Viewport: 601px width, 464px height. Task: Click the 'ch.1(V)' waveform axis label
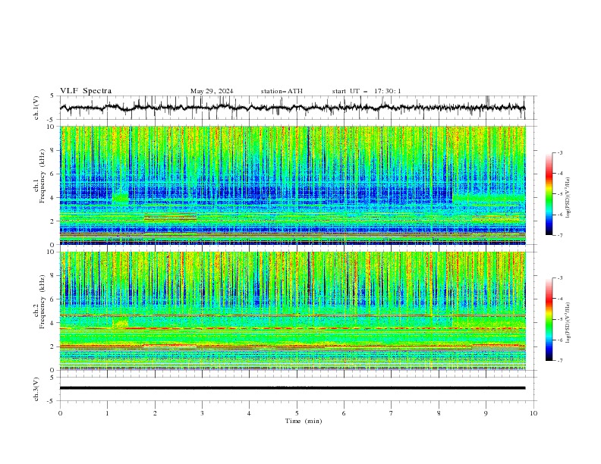point(36,108)
